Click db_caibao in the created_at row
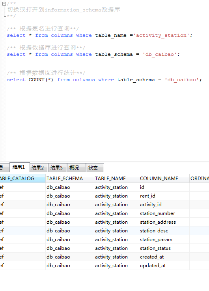This screenshot has height=291, width=209. click(x=70, y=257)
